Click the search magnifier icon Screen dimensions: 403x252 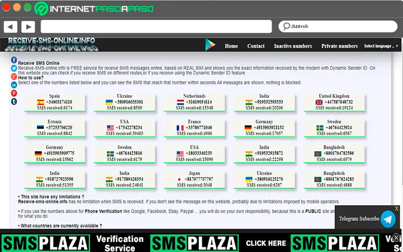[x=286, y=26]
